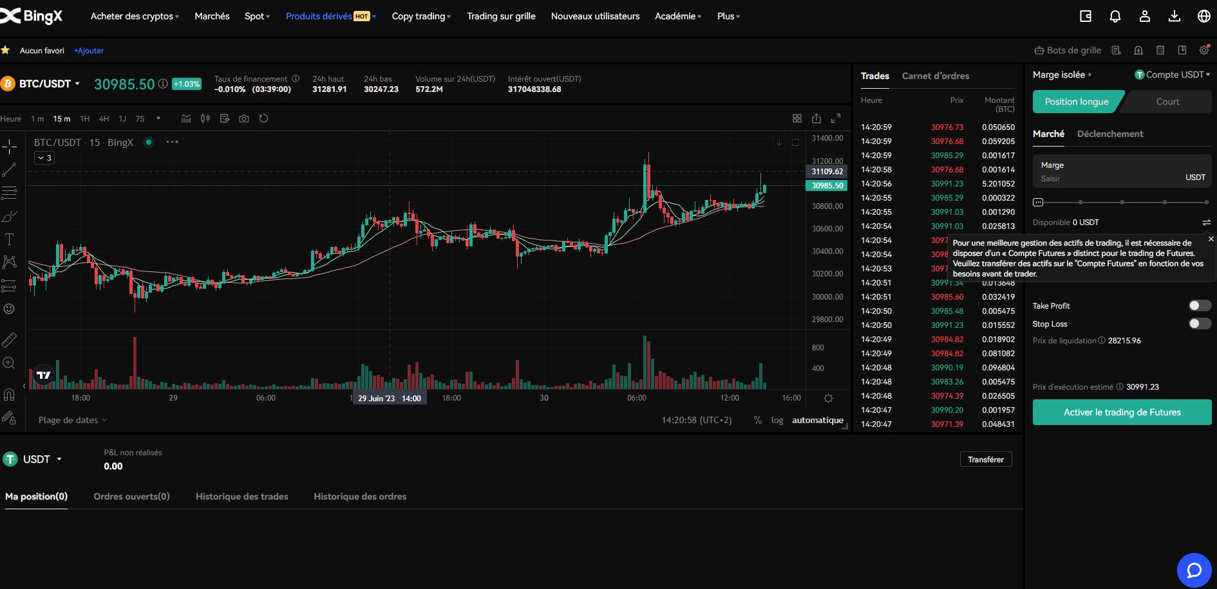Switch to the Carnet d'ordres tab
Screen dimensions: 1217x589
coord(935,76)
